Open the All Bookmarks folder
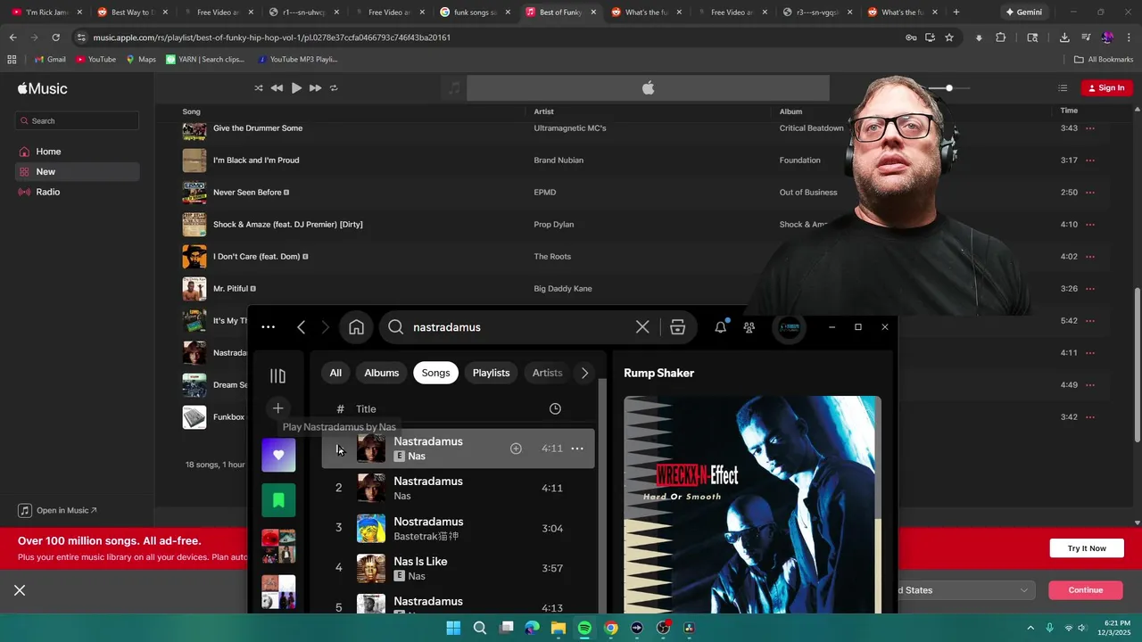Screen dimensions: 1142x642 click(x=1104, y=60)
